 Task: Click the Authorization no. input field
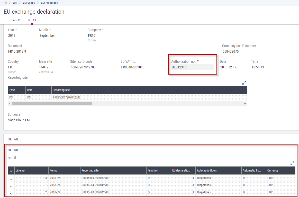click(192, 67)
